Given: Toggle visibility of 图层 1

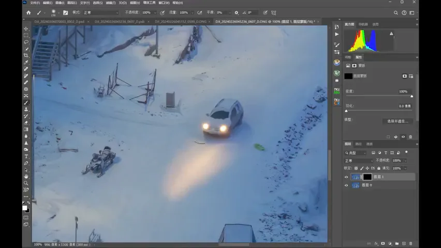Looking at the screenshot, I should tap(346, 177).
